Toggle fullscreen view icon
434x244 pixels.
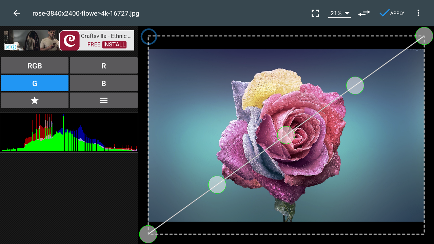[x=315, y=13]
